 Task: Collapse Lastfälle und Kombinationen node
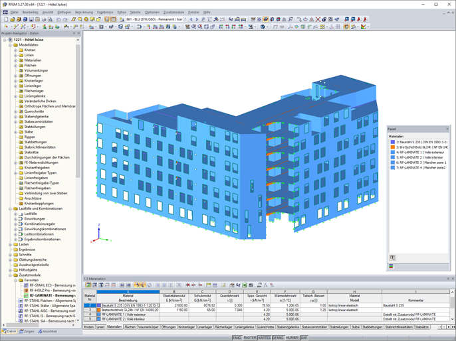click(10, 209)
